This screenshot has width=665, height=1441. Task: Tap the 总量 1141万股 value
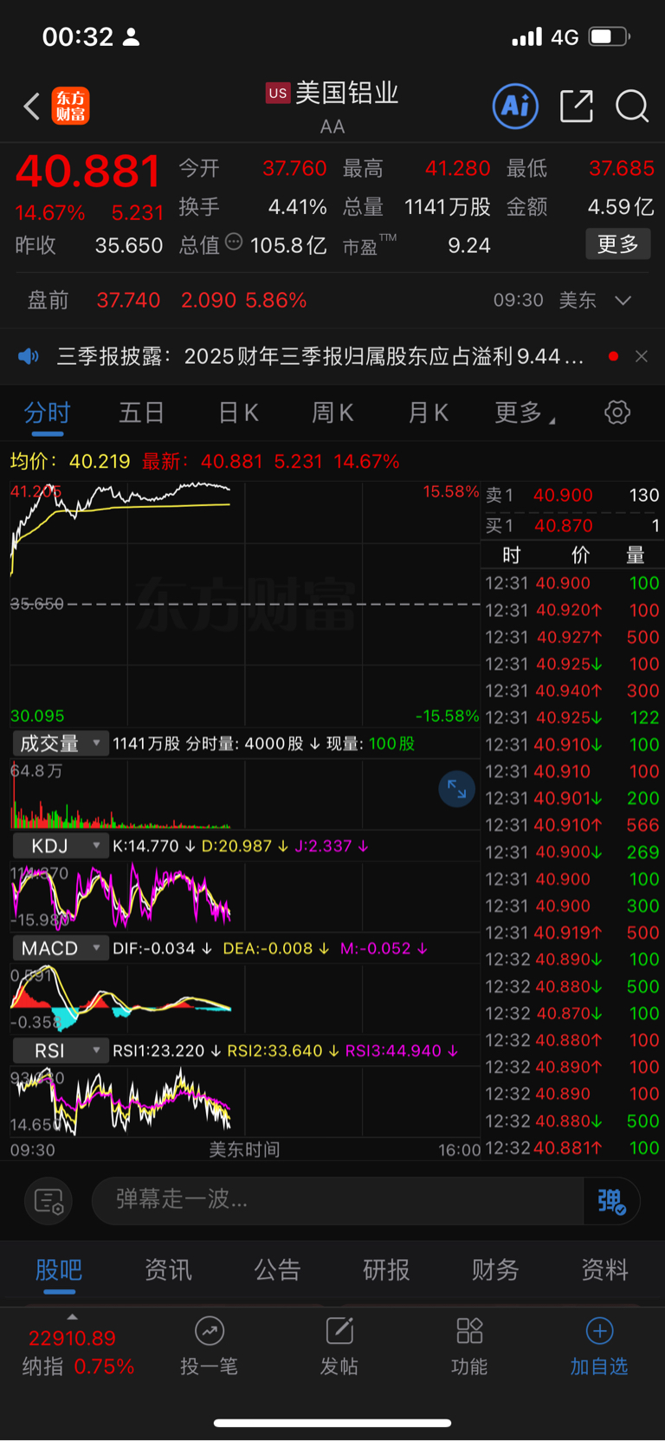click(x=448, y=207)
